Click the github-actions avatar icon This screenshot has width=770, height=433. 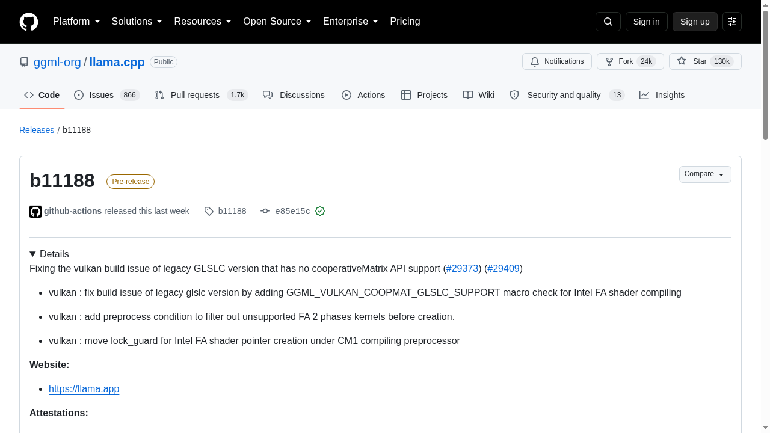[x=35, y=211]
